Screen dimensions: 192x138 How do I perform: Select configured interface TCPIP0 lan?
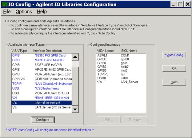coord(121,74)
